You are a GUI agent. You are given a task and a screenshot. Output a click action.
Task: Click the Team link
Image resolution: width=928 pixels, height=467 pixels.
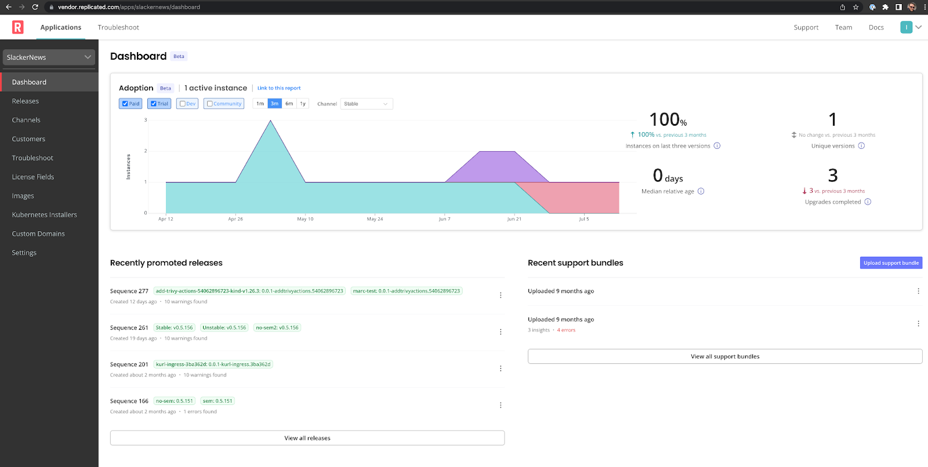point(843,27)
